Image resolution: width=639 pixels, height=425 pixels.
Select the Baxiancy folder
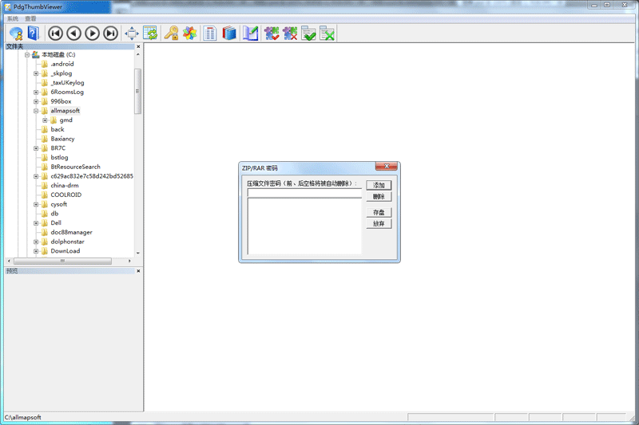[63, 139]
